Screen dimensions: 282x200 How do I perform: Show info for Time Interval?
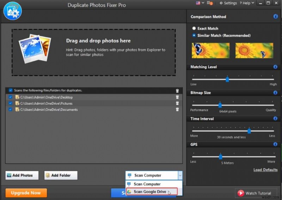[x=275, y=119]
